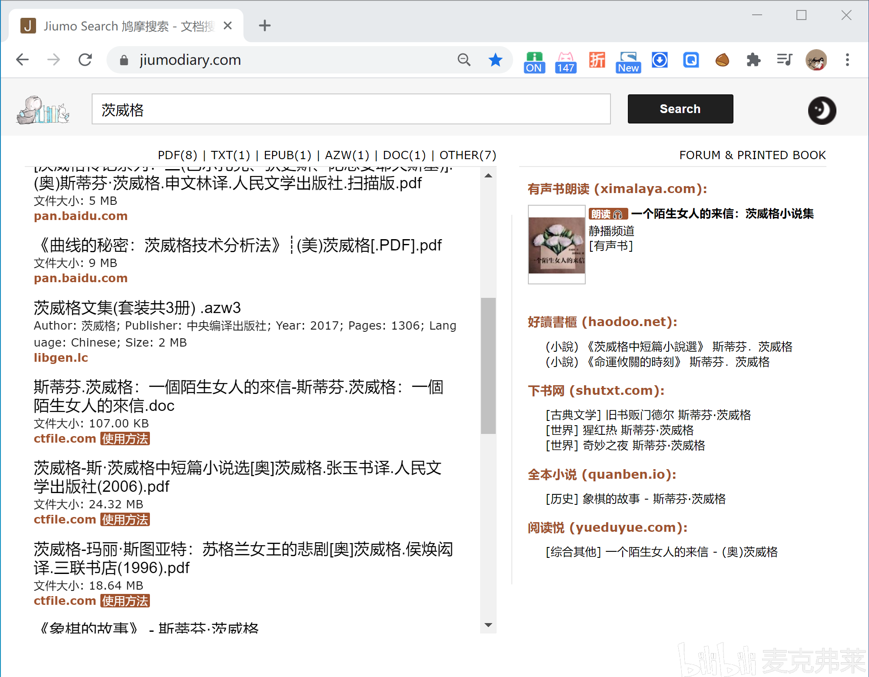Open the Extensions puzzle piece menu
Viewport: 869px width, 677px height.
click(x=753, y=60)
